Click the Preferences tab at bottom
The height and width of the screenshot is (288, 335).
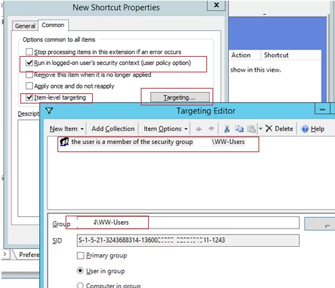(x=27, y=255)
